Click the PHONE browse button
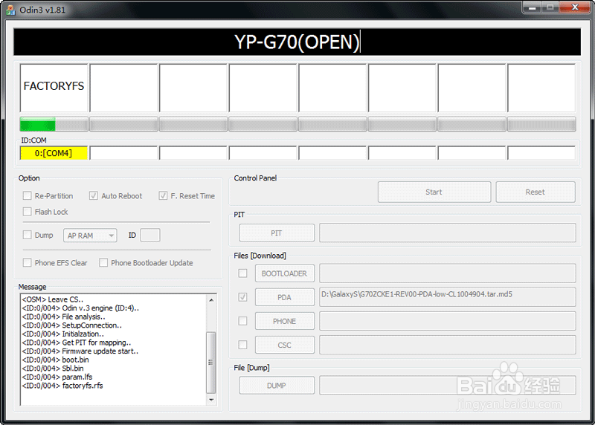This screenshot has height=425, width=595. coord(285,321)
